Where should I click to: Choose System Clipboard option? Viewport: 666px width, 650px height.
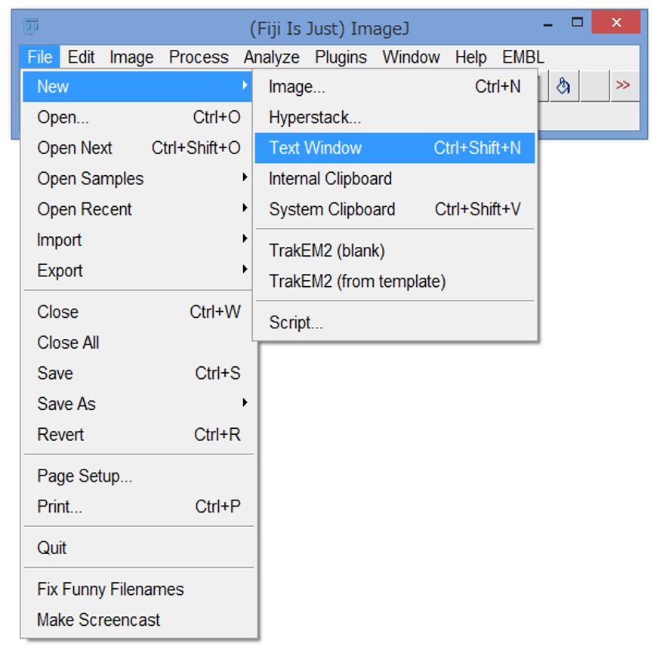pyautogui.click(x=395, y=209)
